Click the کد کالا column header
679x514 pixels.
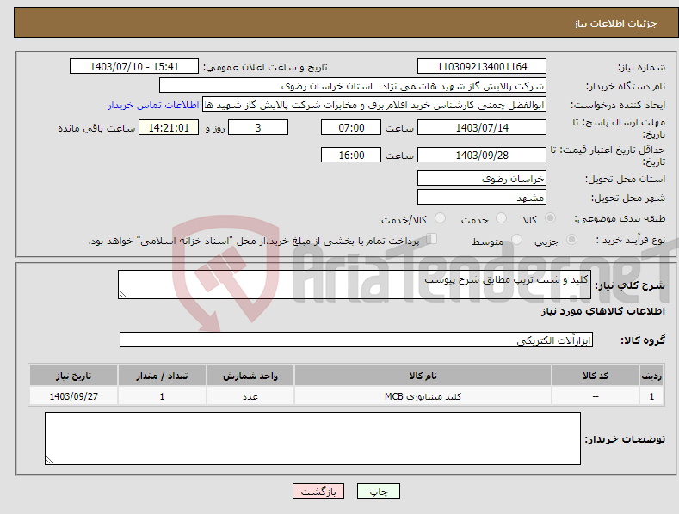click(596, 376)
